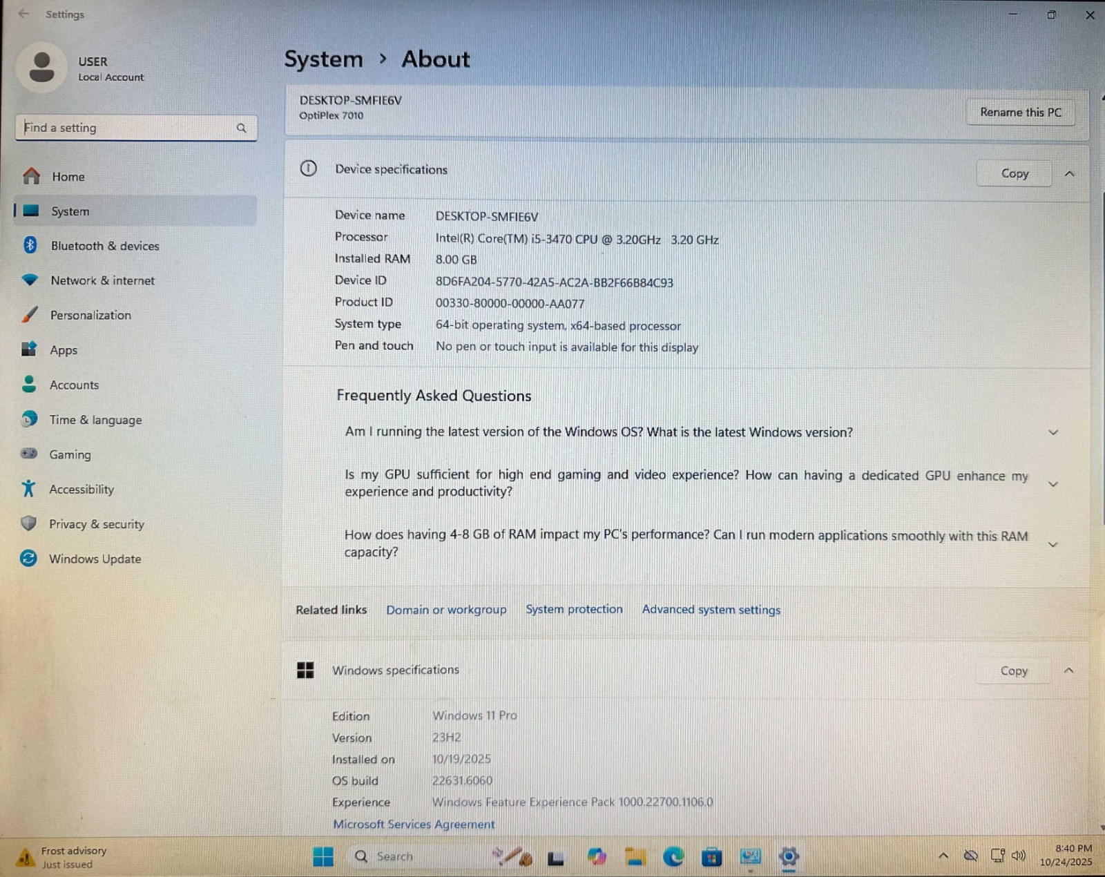The image size is (1105, 877).
Task: Click the 8.00 GB installed RAM value
Action: click(x=456, y=260)
